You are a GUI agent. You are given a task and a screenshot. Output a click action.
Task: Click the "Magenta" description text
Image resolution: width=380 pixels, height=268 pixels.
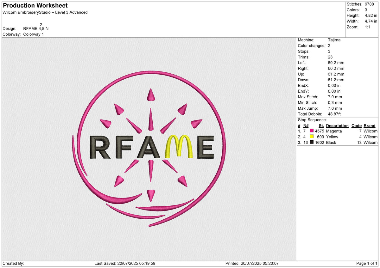(334, 131)
